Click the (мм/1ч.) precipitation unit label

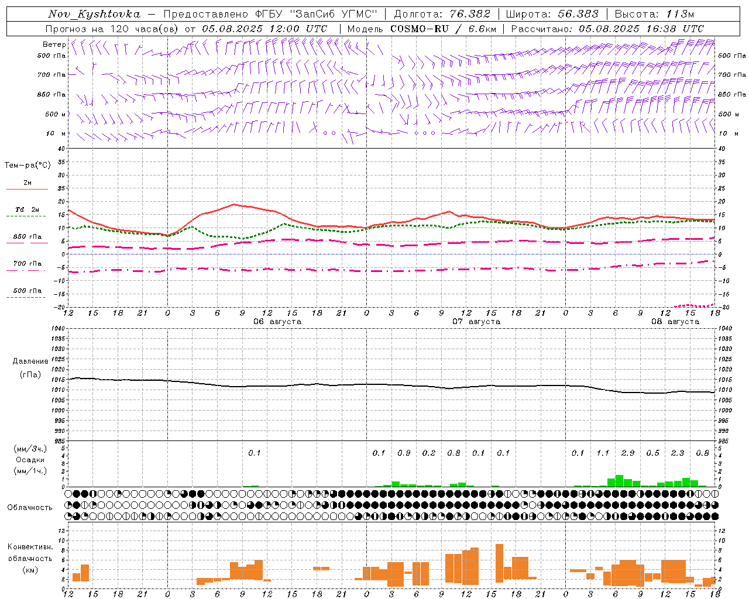30,471
